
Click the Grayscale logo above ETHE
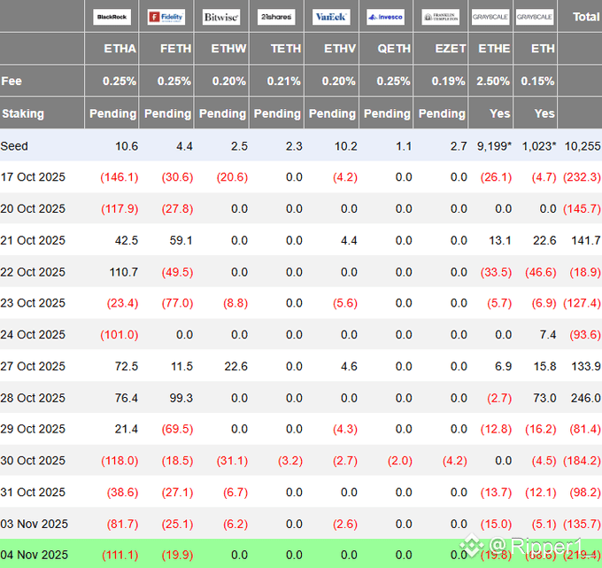[x=490, y=17]
